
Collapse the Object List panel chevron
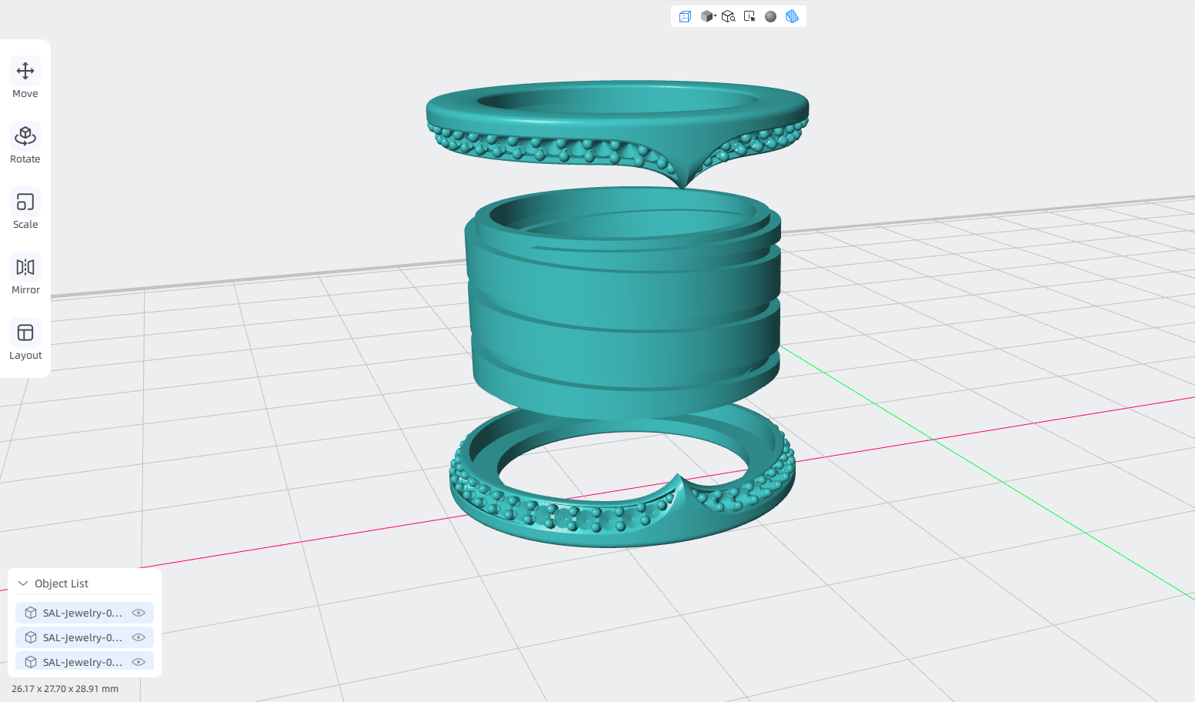click(x=23, y=583)
